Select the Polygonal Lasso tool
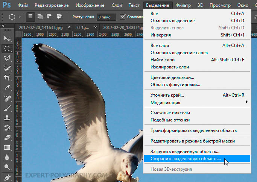 (x=7, y=58)
